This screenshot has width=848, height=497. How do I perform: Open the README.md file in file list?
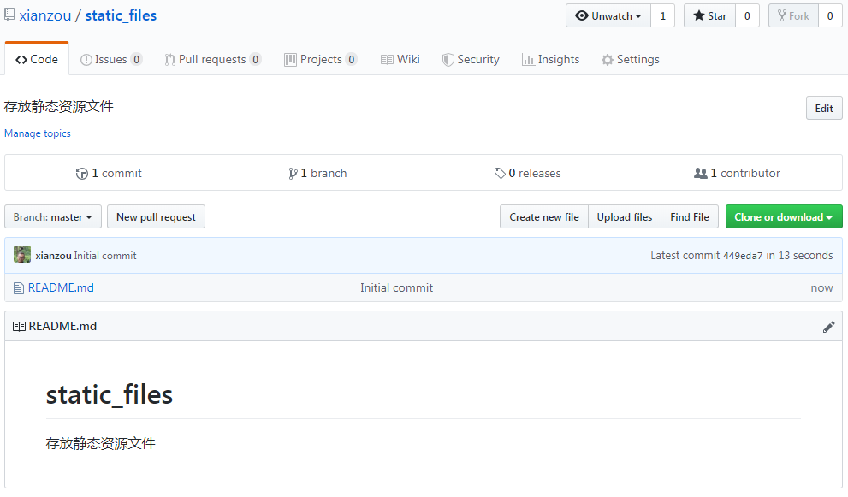(61, 287)
